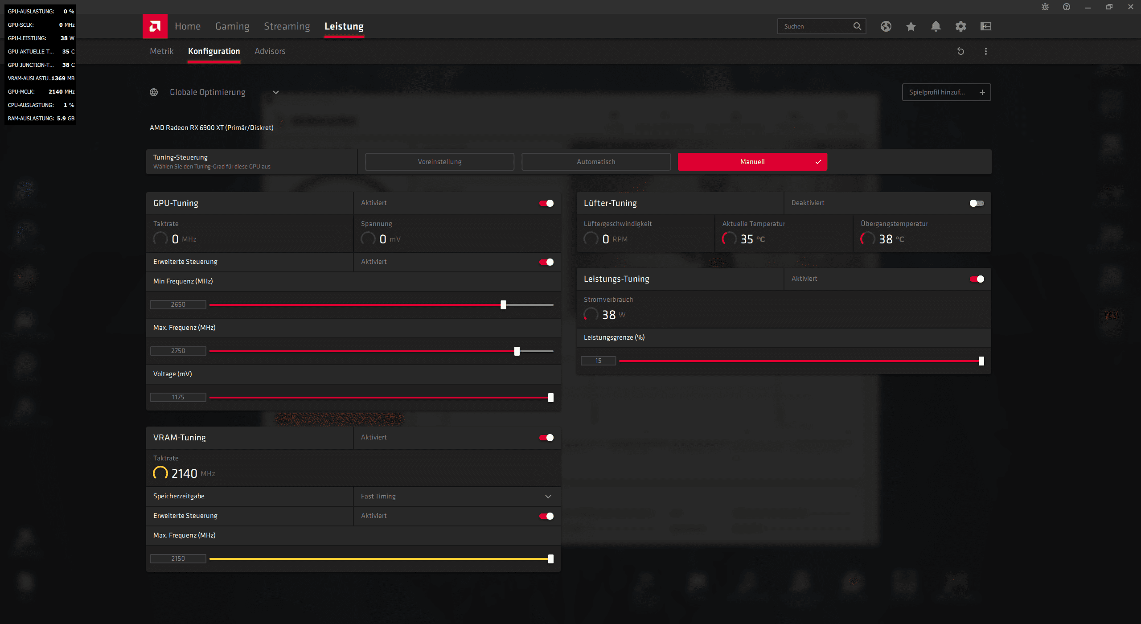Click the VRAM Taktrate gauge icon
This screenshot has height=624, width=1141.
[160, 473]
